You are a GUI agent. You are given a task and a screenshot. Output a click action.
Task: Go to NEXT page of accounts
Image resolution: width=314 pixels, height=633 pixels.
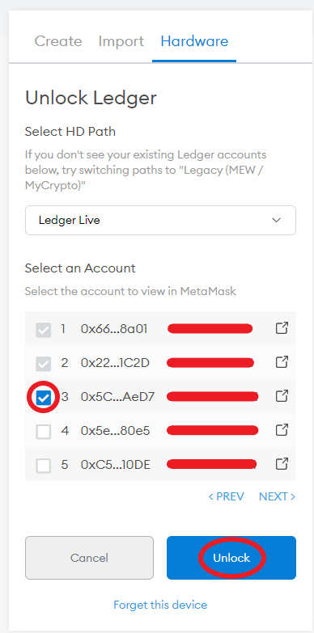pos(278,496)
